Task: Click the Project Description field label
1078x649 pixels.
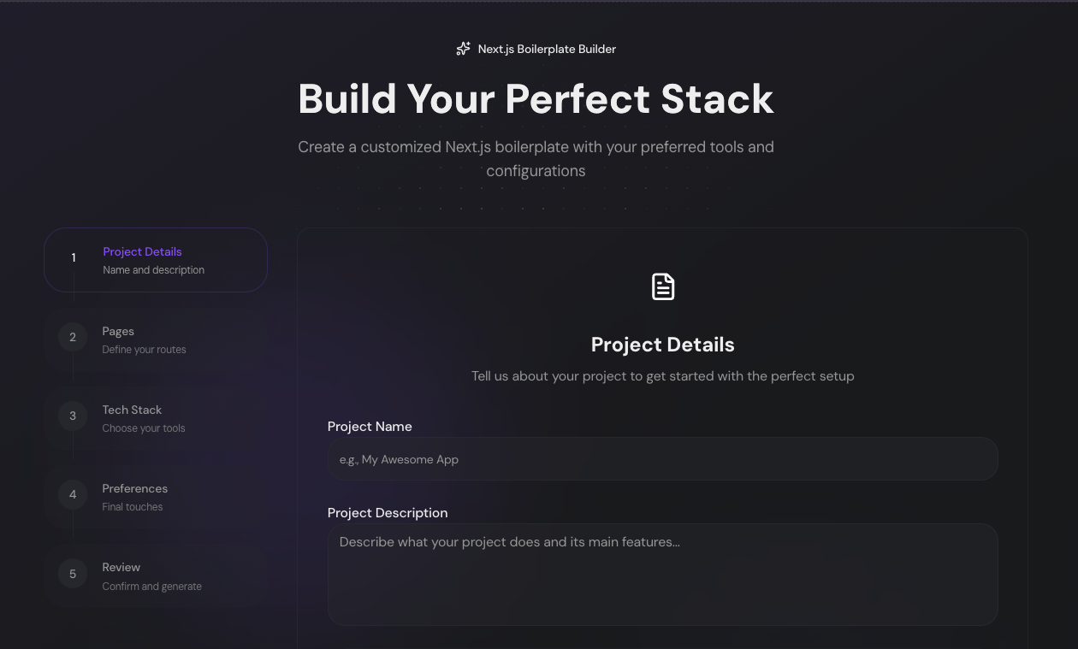Action: click(x=388, y=513)
